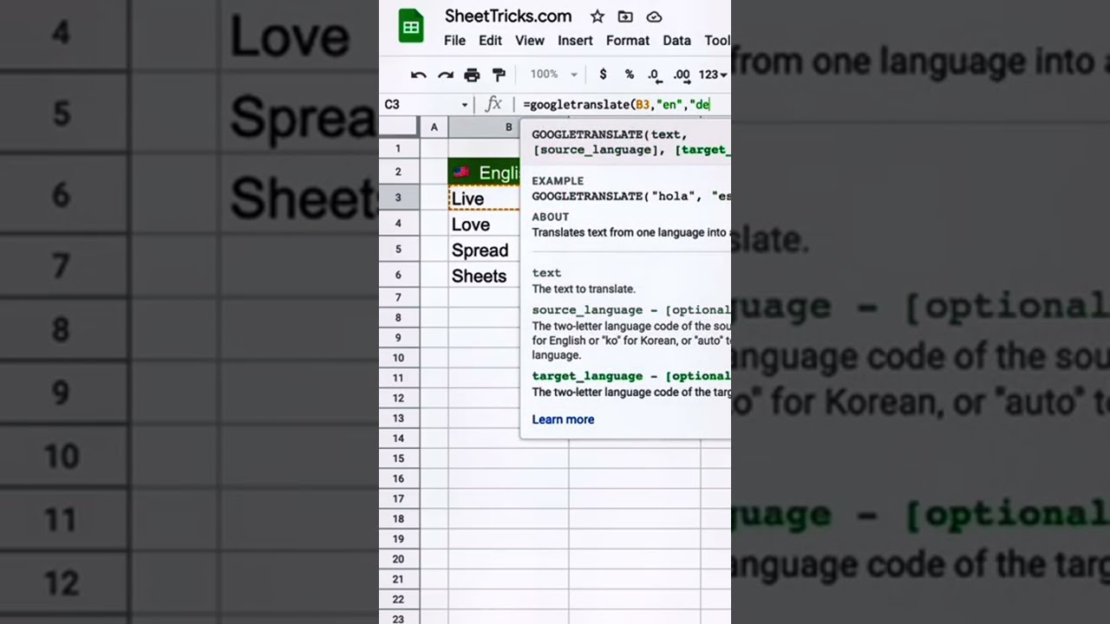
Task: Click the undo arrow
Action: click(418, 75)
